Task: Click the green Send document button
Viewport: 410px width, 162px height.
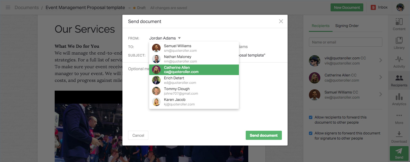Action: [264, 135]
